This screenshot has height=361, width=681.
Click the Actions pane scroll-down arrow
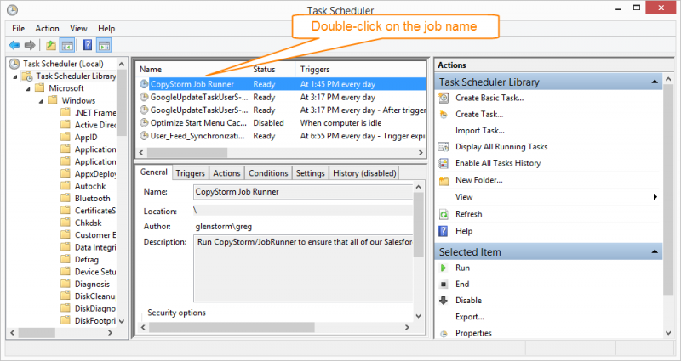668,333
